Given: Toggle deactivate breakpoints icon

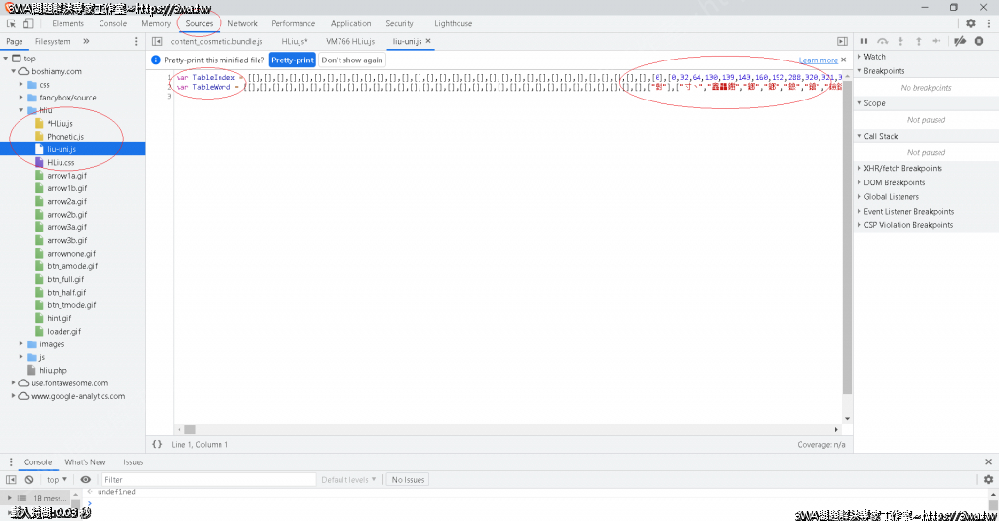Looking at the screenshot, I should click(x=959, y=41).
